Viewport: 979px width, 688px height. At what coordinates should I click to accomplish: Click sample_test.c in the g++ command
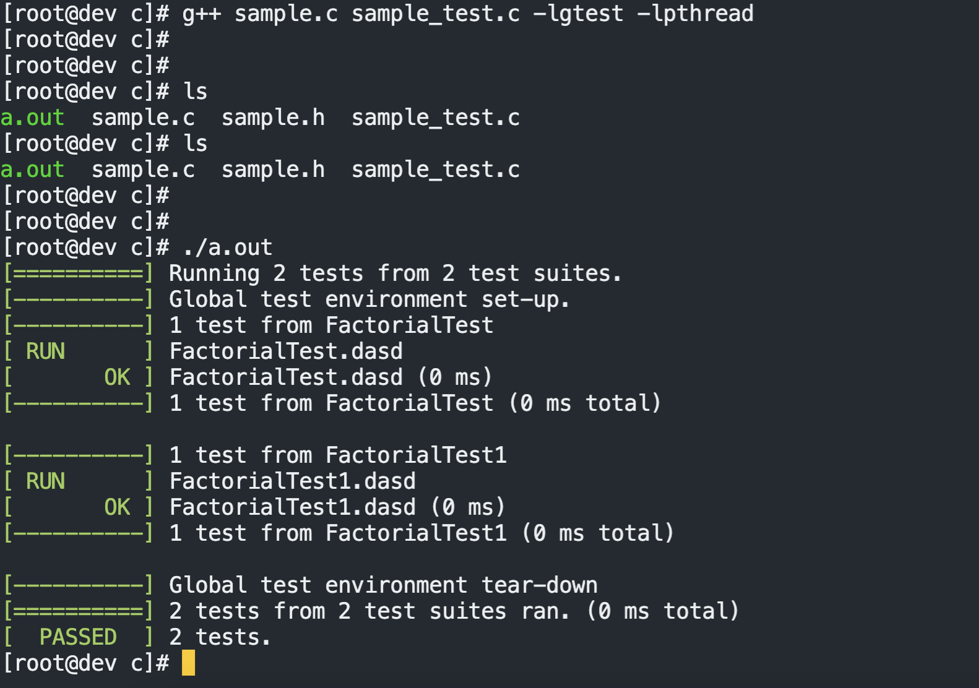(x=436, y=14)
